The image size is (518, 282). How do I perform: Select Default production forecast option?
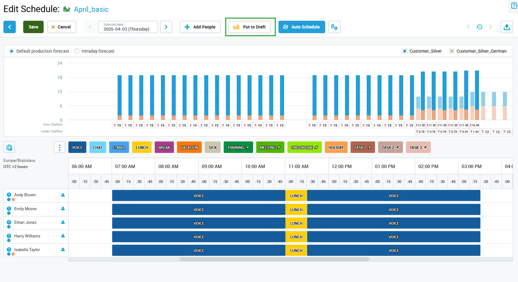click(x=11, y=51)
